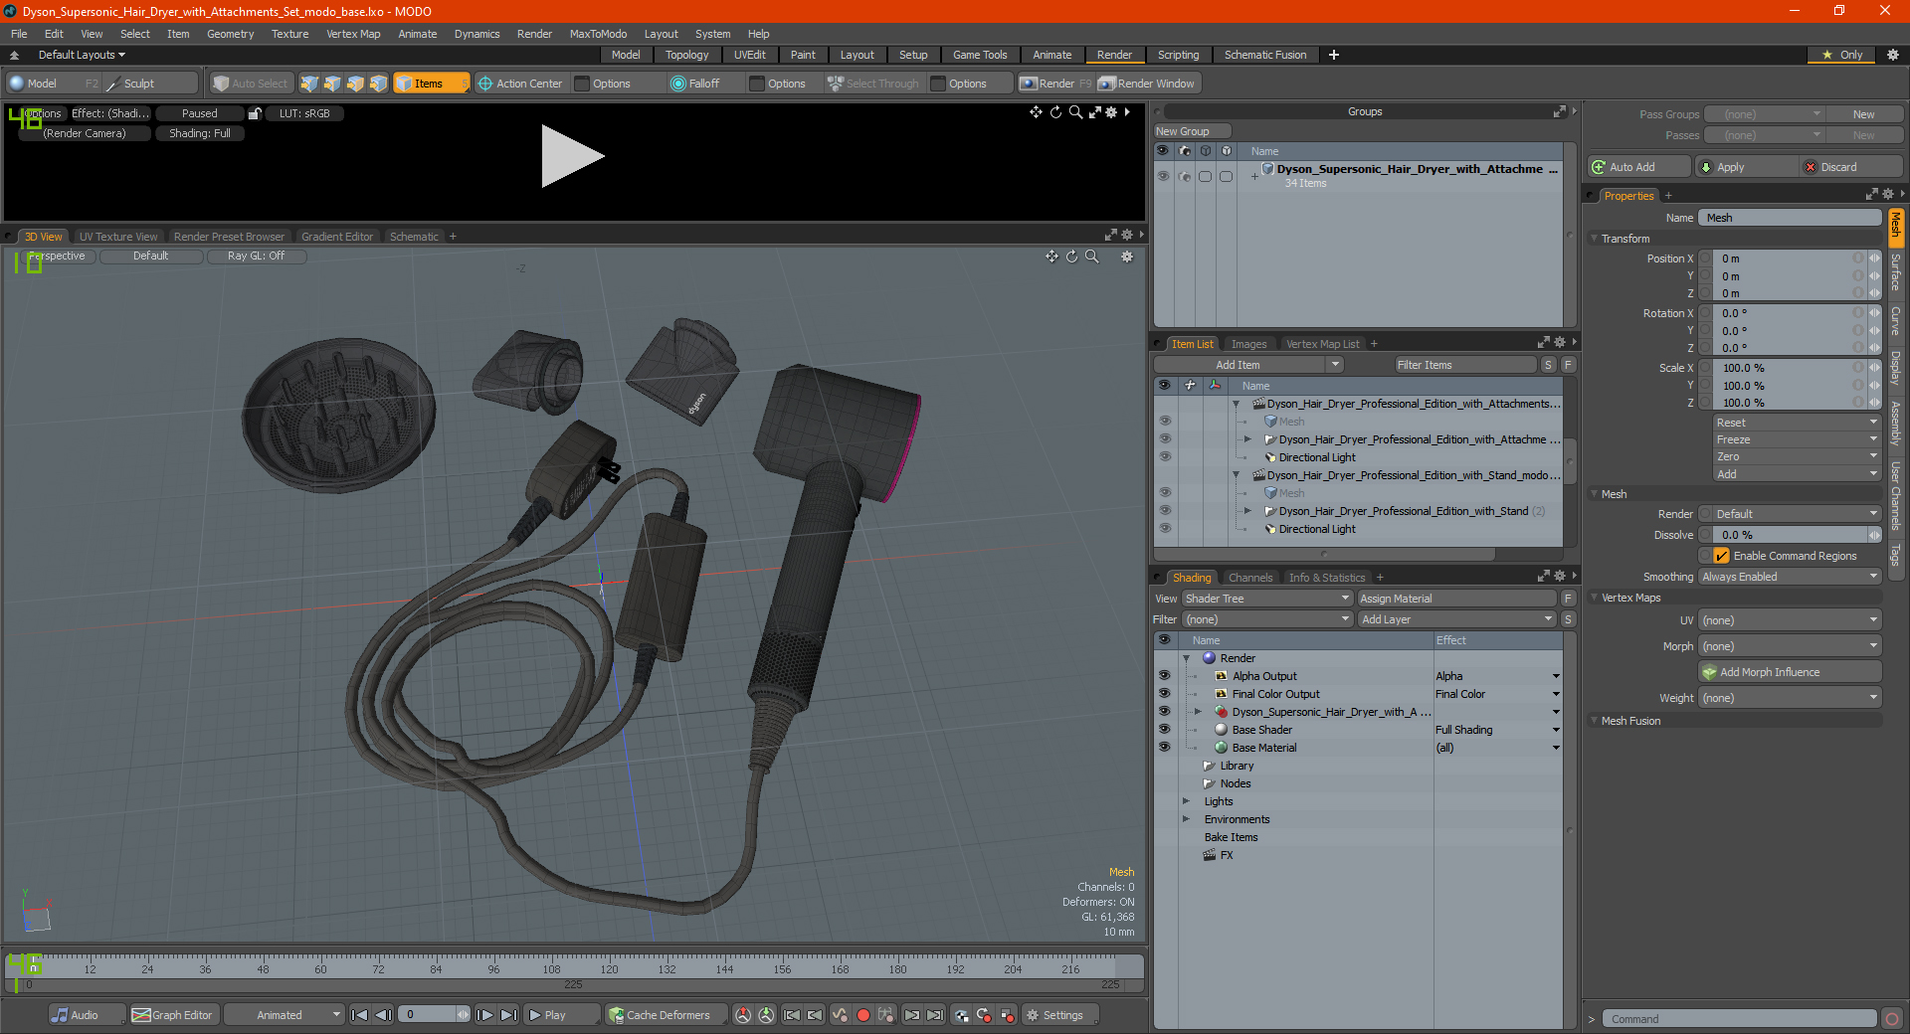Open Audio options on timeline
The image size is (1910, 1034).
tap(87, 1015)
